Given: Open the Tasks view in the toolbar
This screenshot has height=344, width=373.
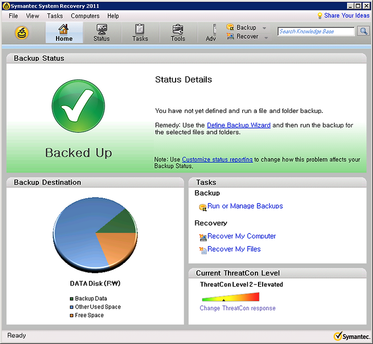Looking at the screenshot, I should coord(140,33).
